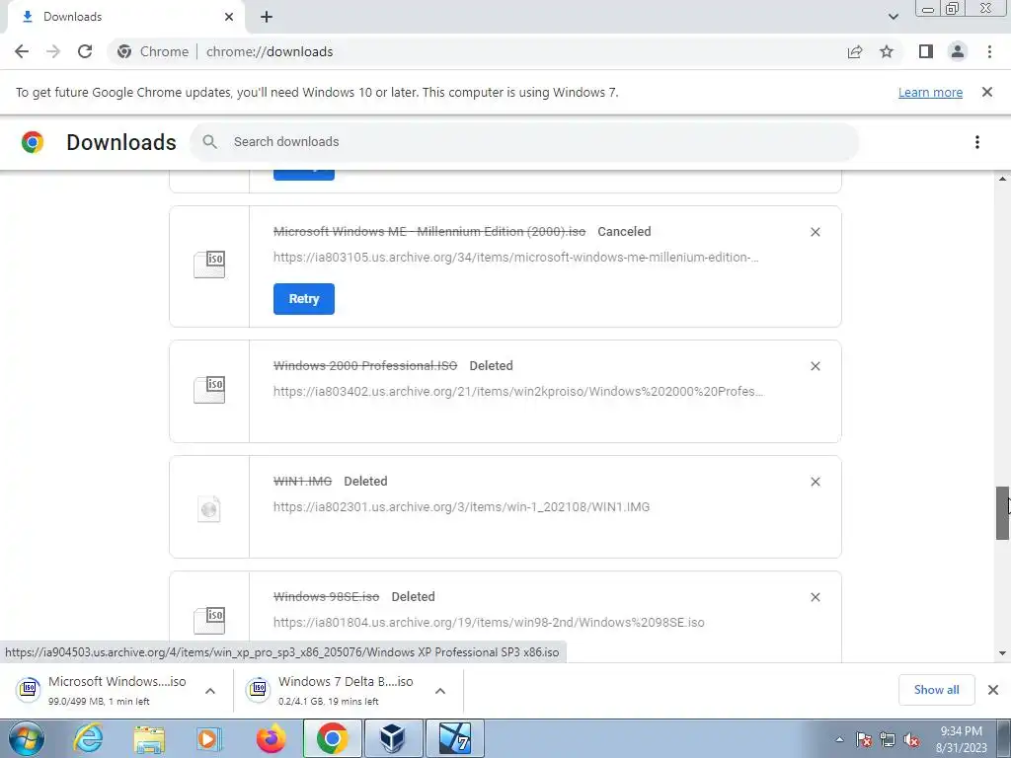Expand options for Microsoft Windows iso download

coord(210,691)
